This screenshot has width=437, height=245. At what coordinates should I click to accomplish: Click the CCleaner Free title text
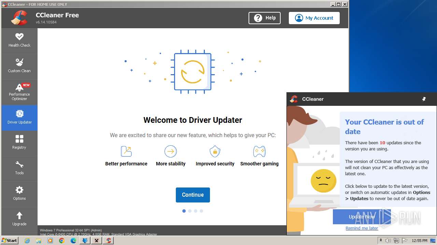click(57, 15)
